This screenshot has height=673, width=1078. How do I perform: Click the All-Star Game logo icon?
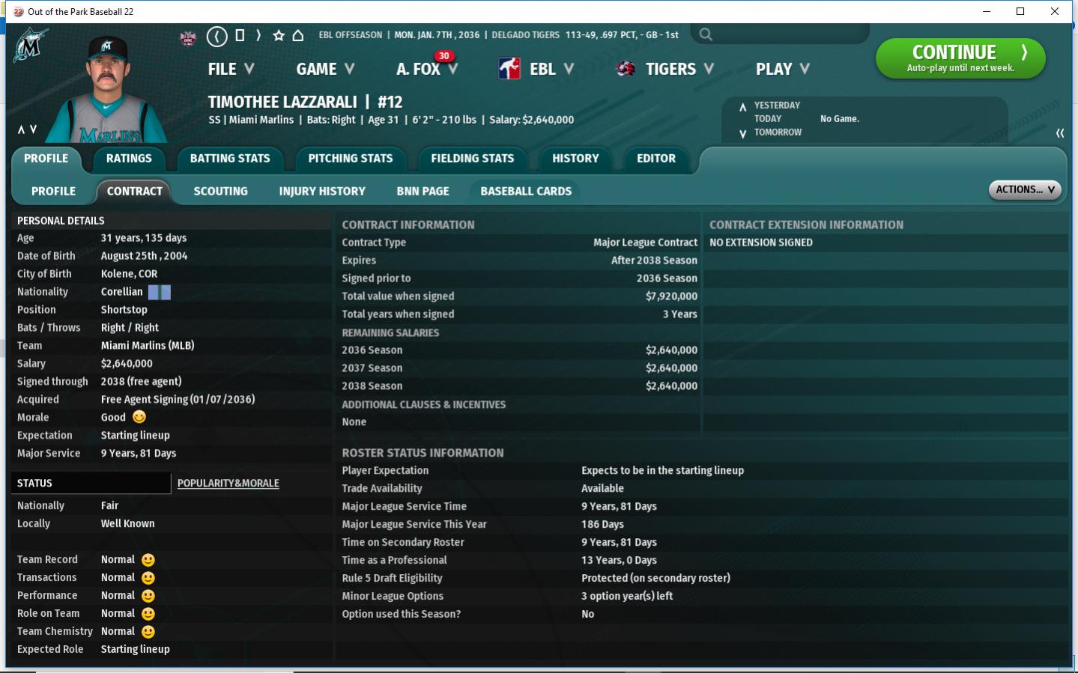(188, 37)
